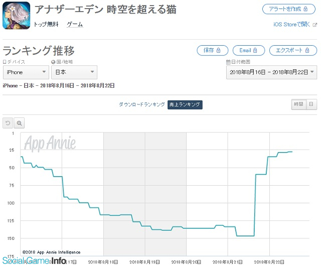Click the 2018年8月20日 axis label

(186, 262)
